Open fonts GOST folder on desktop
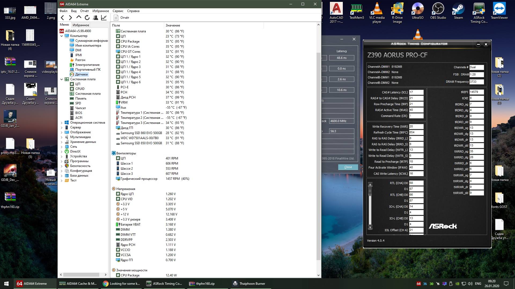The image size is (515, 289). (x=499, y=200)
